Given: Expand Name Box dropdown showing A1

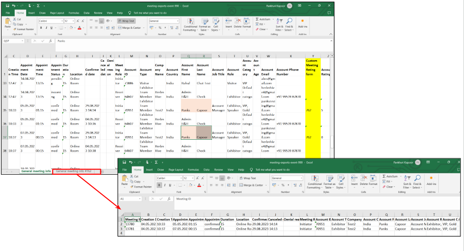Looking at the screenshot, I should (139, 199).
